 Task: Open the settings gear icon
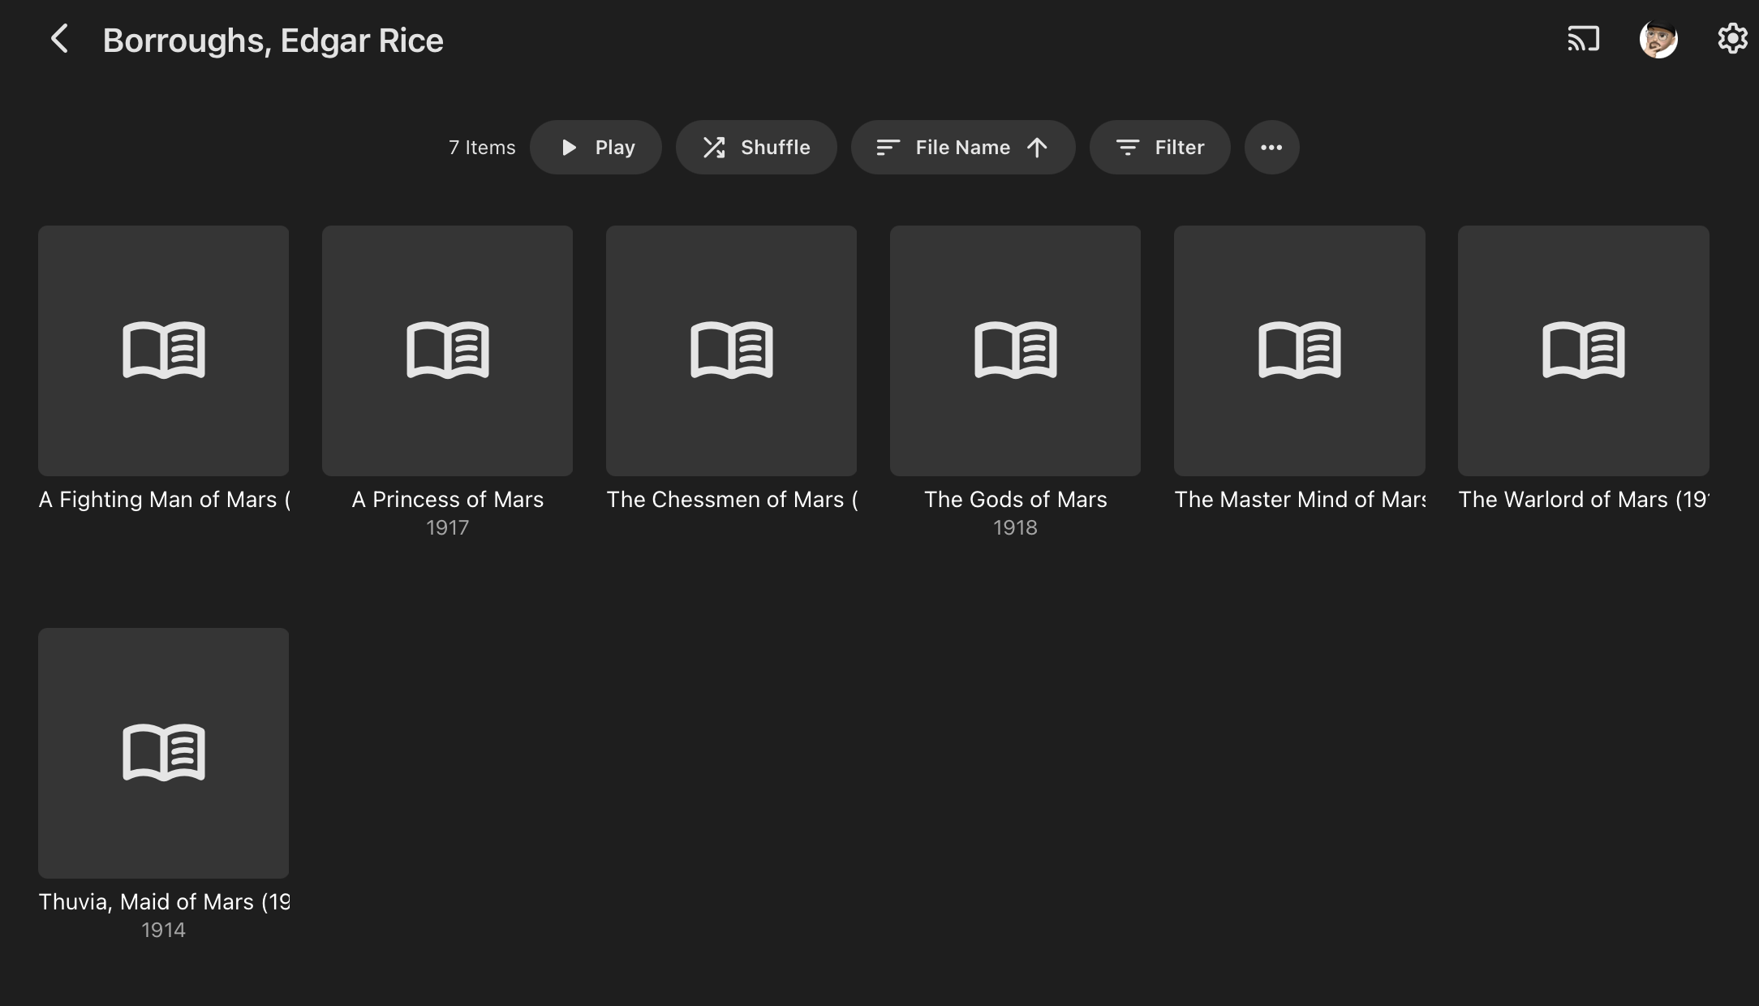pos(1732,39)
